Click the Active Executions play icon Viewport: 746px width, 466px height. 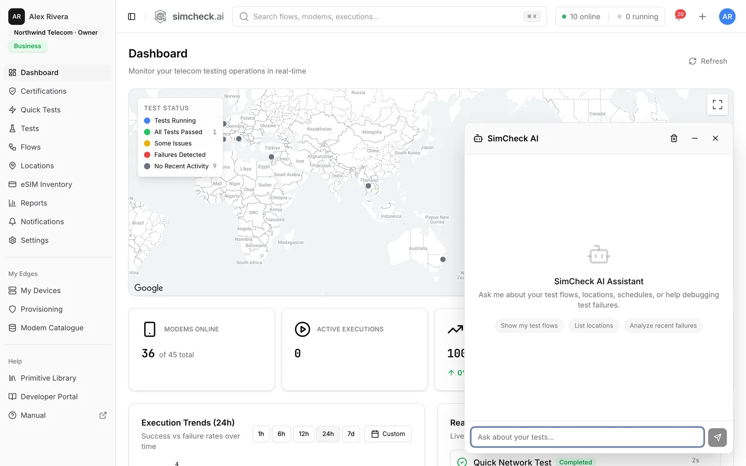302,329
